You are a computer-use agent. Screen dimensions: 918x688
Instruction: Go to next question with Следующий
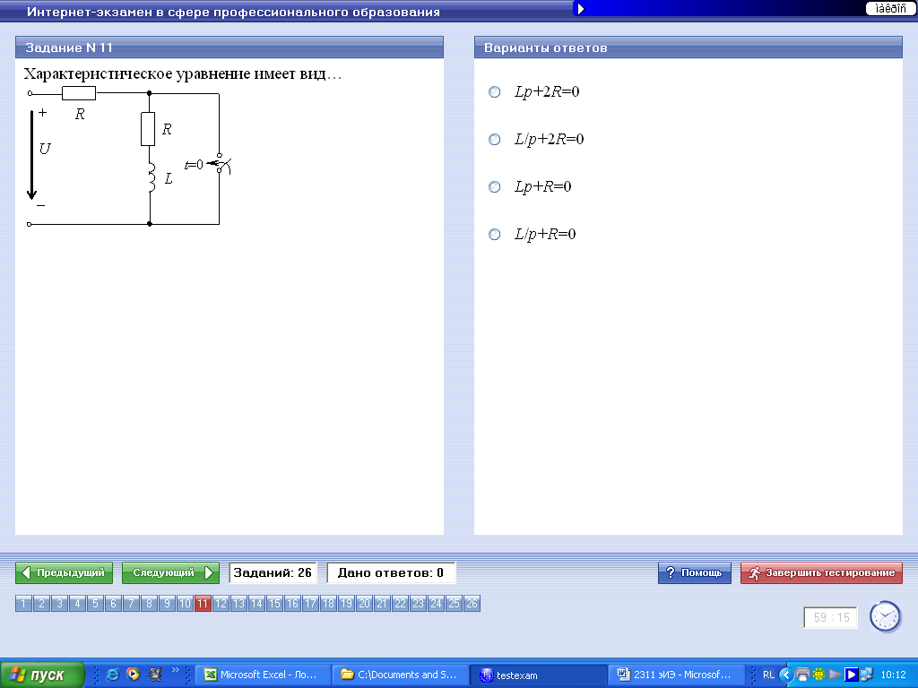tap(170, 572)
